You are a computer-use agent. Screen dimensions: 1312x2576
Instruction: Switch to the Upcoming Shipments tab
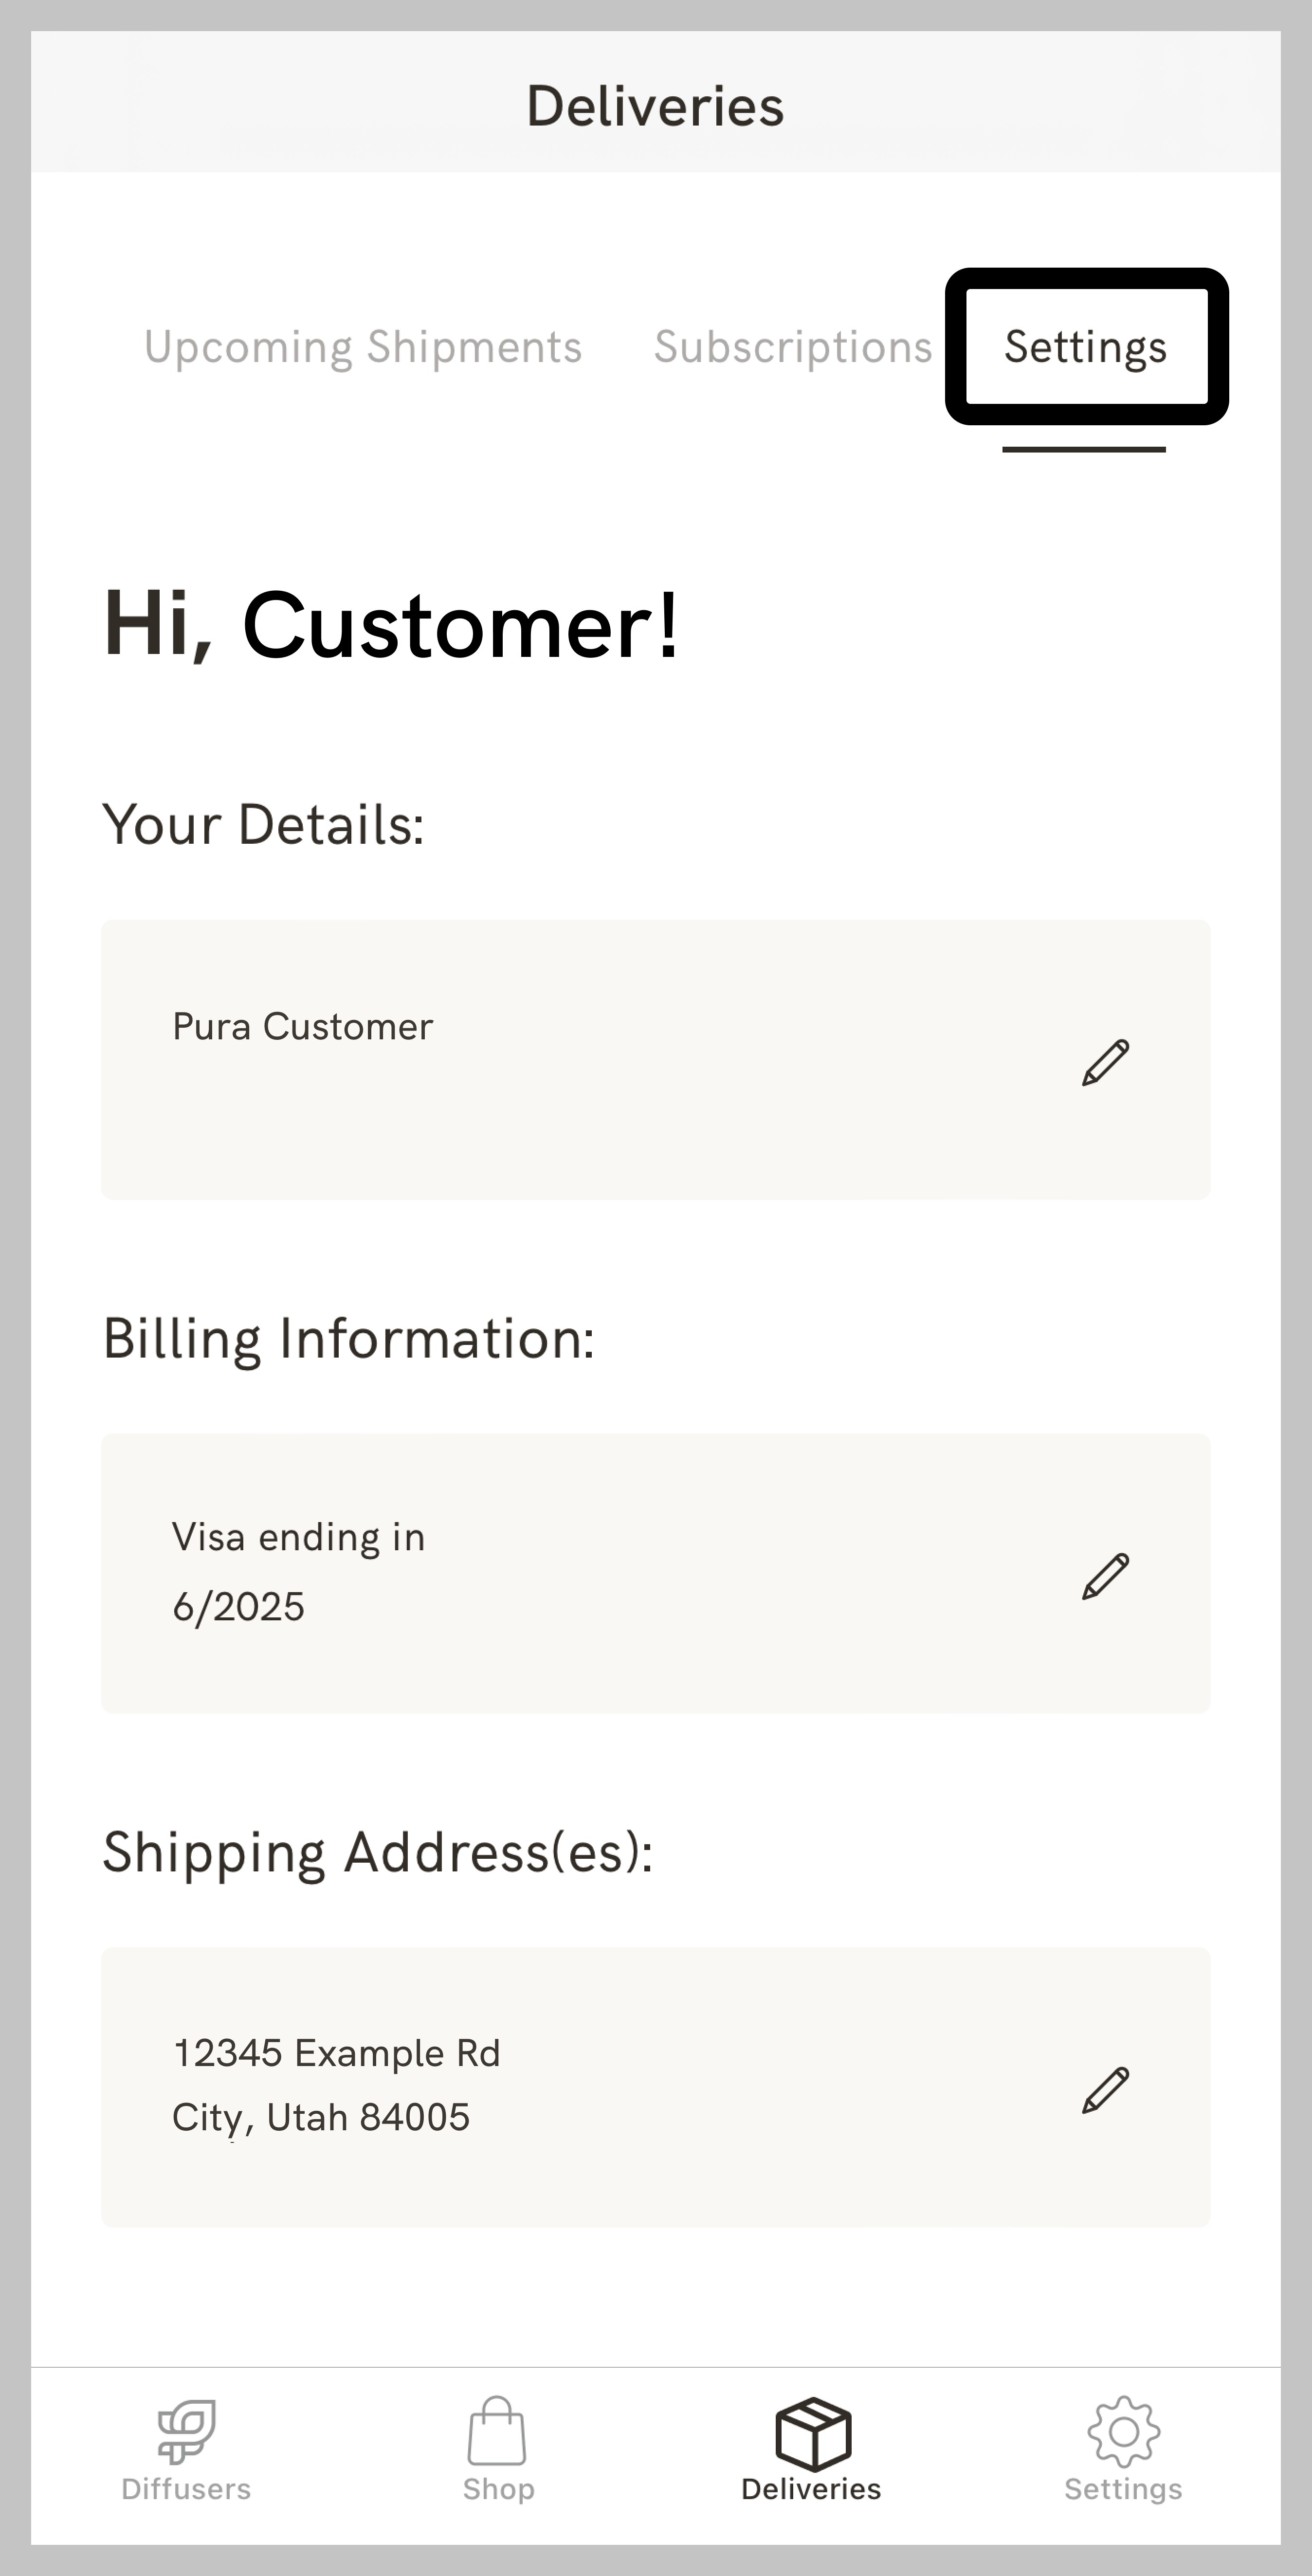363,347
